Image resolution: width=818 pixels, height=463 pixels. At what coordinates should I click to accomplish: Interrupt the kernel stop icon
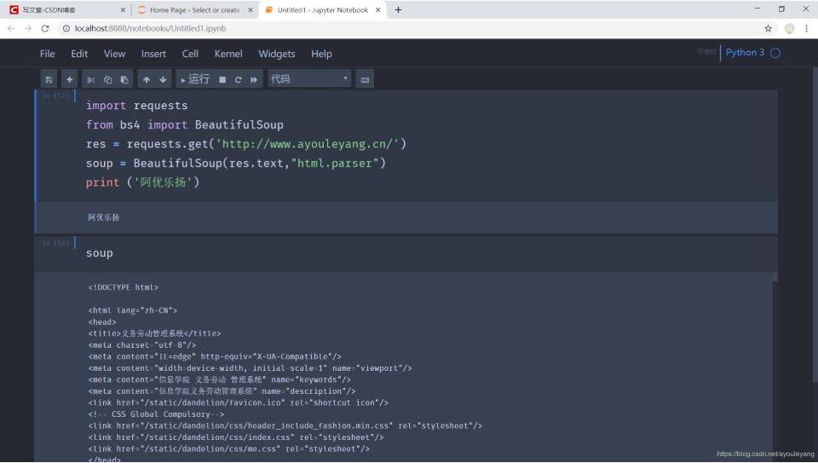(222, 79)
